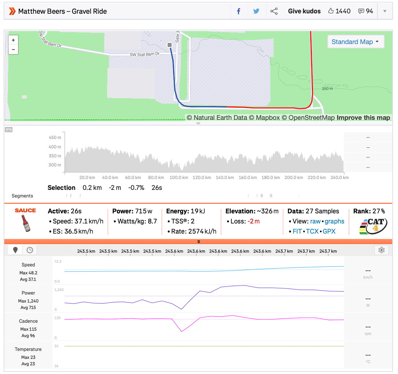Click the kudos thumbs-up count

pyautogui.click(x=339, y=11)
